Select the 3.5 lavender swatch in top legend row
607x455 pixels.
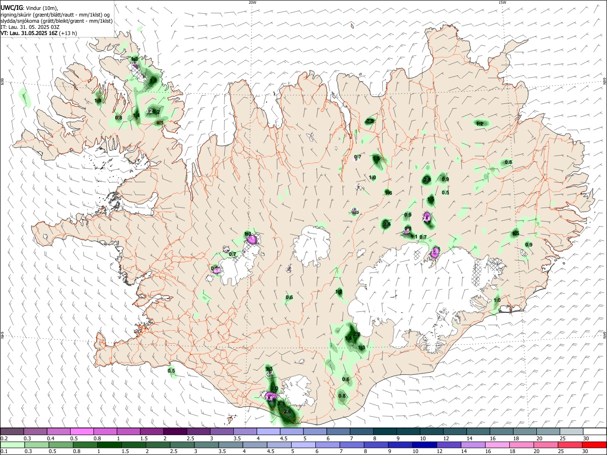[244, 431]
